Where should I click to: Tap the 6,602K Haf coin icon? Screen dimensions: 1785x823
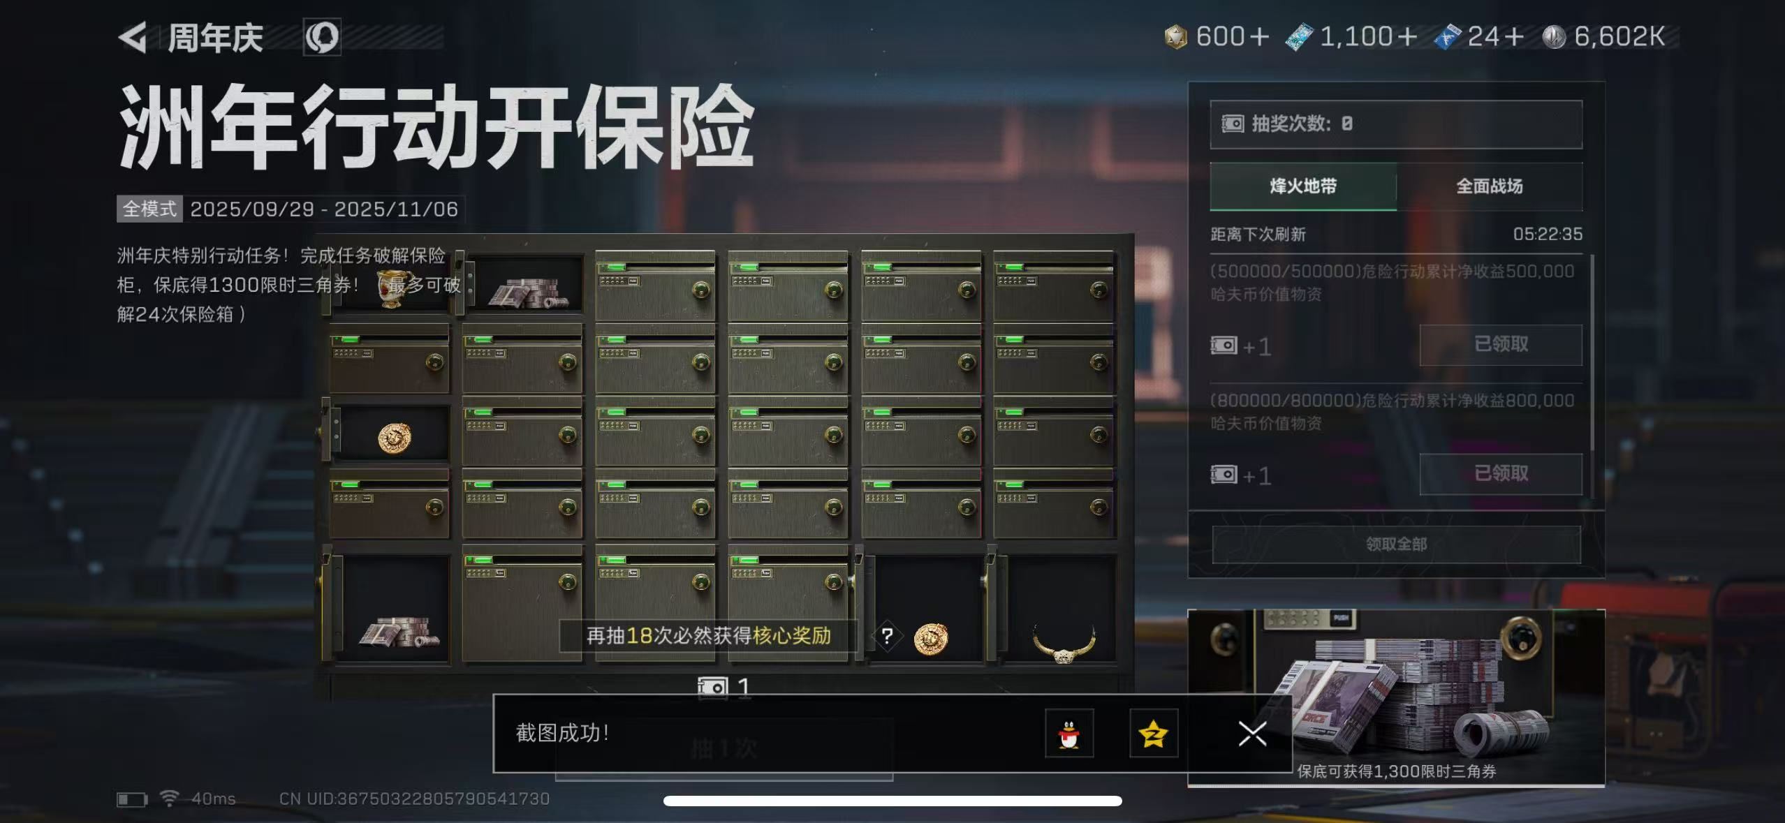1554,37
